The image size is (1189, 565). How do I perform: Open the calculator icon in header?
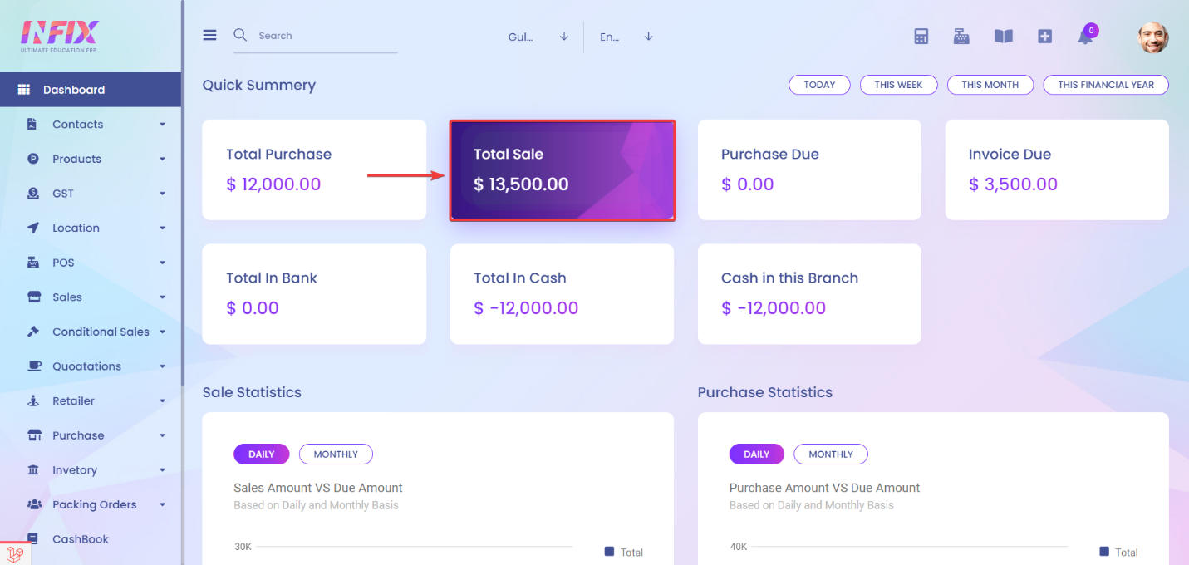pyautogui.click(x=921, y=37)
